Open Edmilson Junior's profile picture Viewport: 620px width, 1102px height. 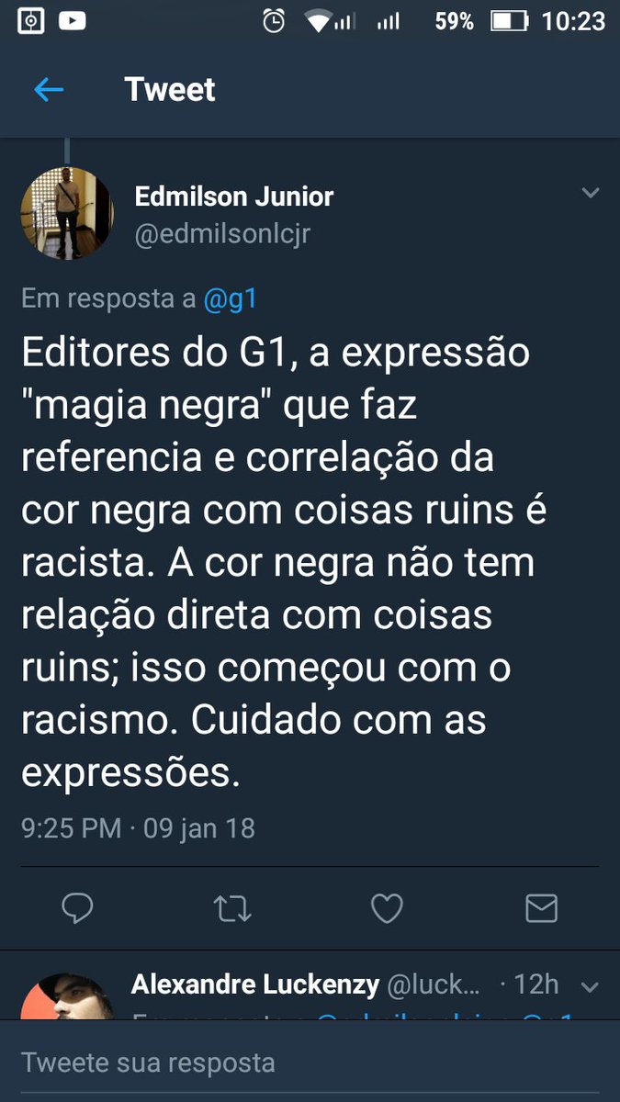coord(67,212)
